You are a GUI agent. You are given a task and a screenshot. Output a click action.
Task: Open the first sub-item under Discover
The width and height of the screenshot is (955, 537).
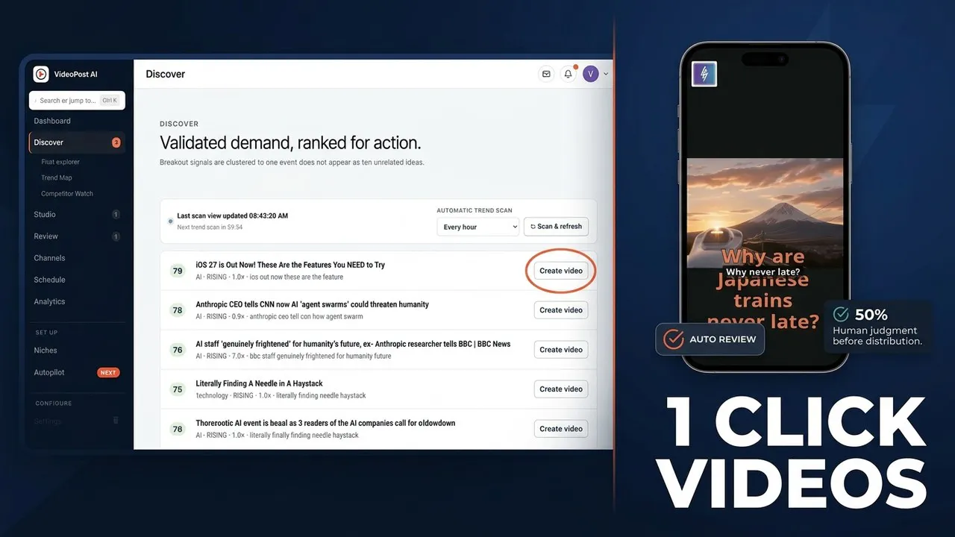click(60, 162)
